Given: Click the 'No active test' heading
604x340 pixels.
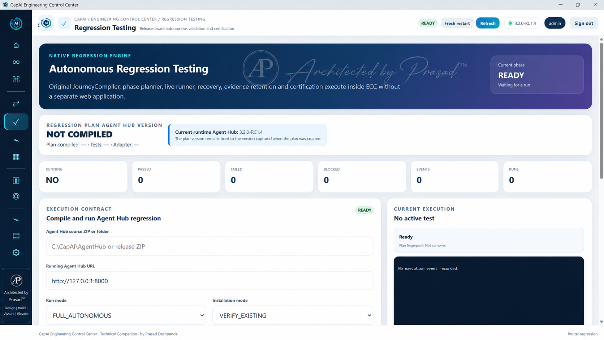Looking at the screenshot, I should [414, 218].
